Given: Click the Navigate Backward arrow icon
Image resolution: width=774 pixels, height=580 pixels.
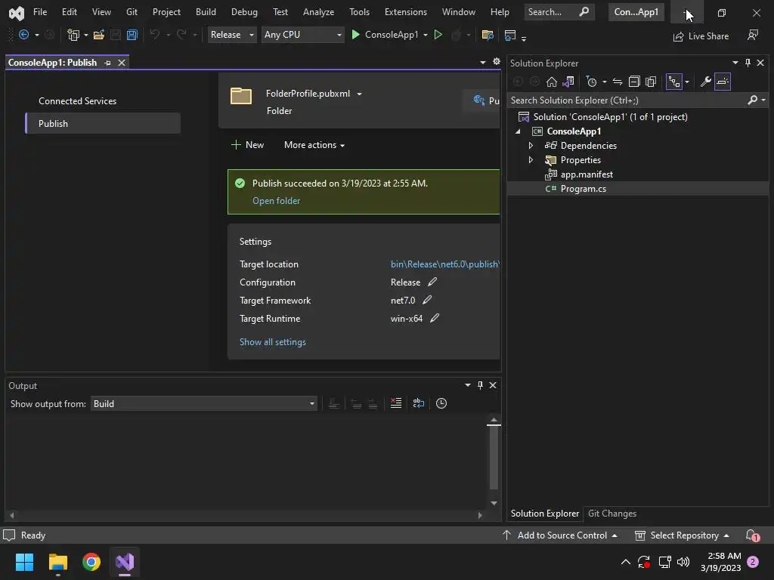Looking at the screenshot, I should click(x=23, y=35).
